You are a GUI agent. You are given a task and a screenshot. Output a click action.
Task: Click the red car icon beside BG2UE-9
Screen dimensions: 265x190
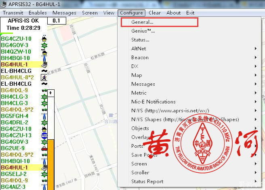click(x=44, y=148)
